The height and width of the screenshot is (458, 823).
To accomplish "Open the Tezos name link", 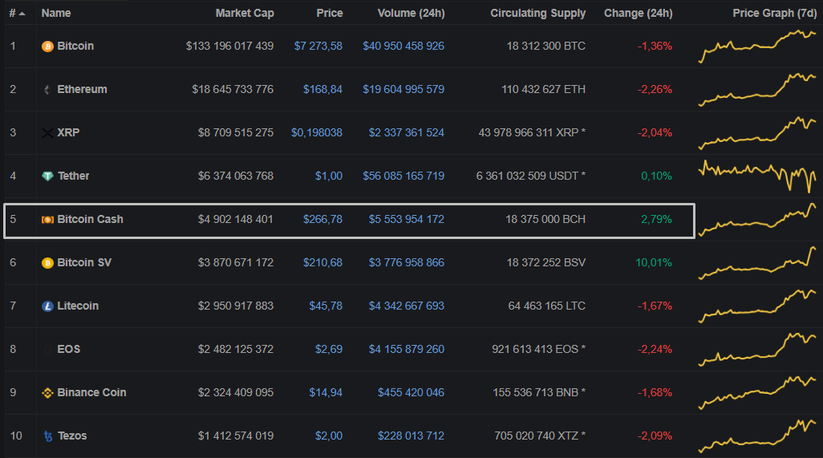I will [x=72, y=436].
